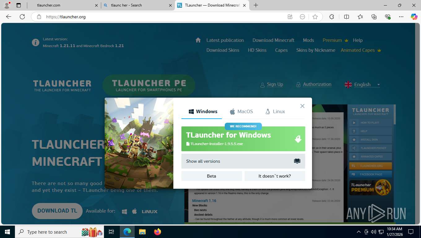The width and height of the screenshot is (421, 238).
Task: Close the download popup with X
Action: [302, 106]
